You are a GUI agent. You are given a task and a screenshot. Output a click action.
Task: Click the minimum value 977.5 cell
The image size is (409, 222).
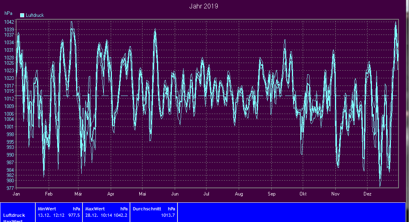[x=74, y=215]
